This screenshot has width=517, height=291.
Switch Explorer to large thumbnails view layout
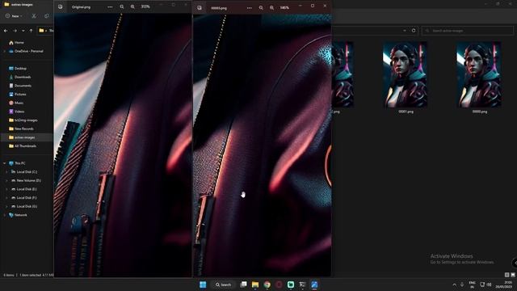point(513,275)
